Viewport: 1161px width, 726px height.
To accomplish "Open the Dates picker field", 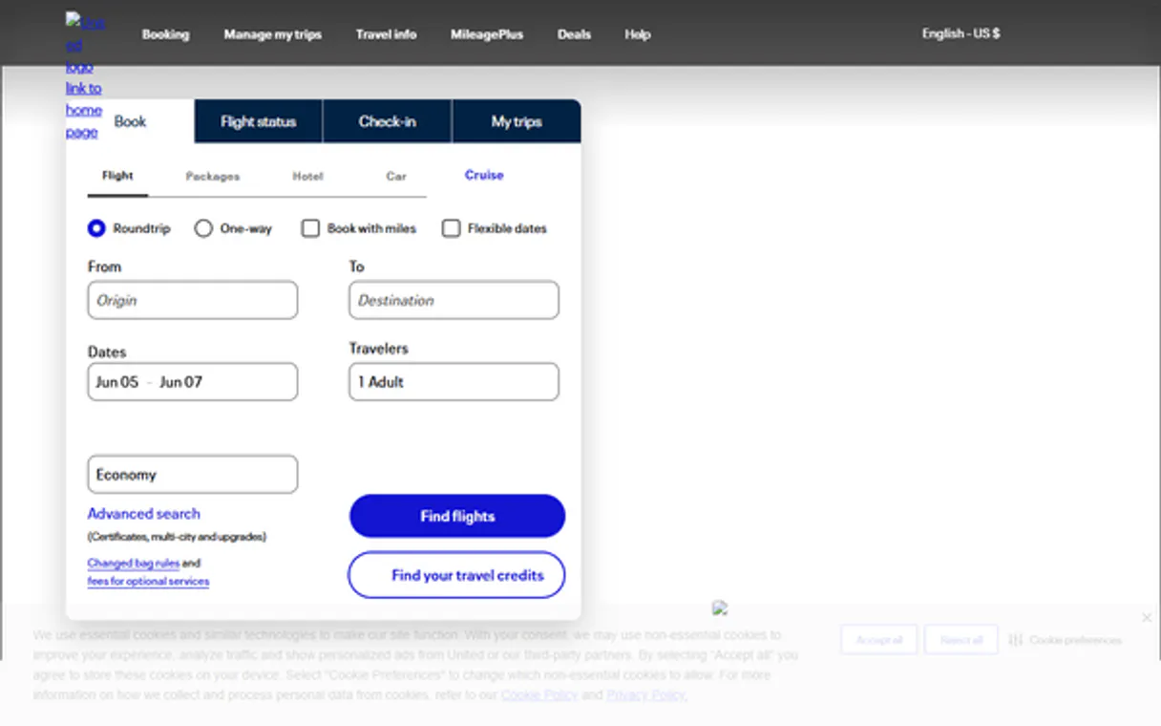I will (x=192, y=382).
